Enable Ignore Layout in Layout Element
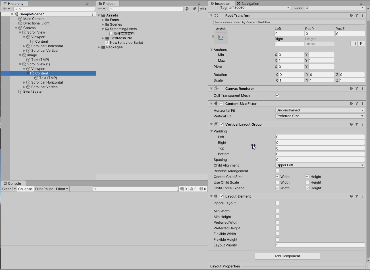Screen dimensions: 370x270 pyautogui.click(x=277, y=203)
